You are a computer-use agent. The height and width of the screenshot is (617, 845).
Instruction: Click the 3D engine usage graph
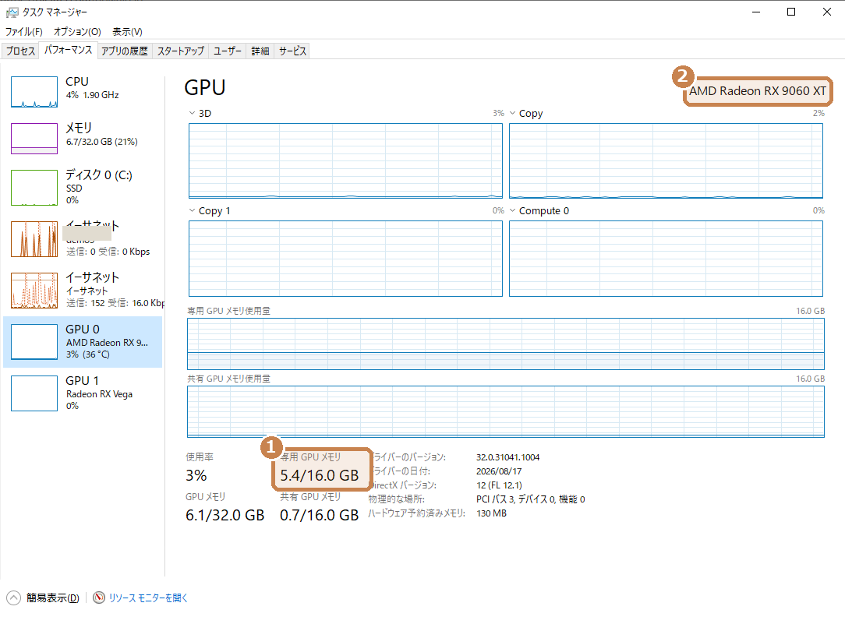345,161
